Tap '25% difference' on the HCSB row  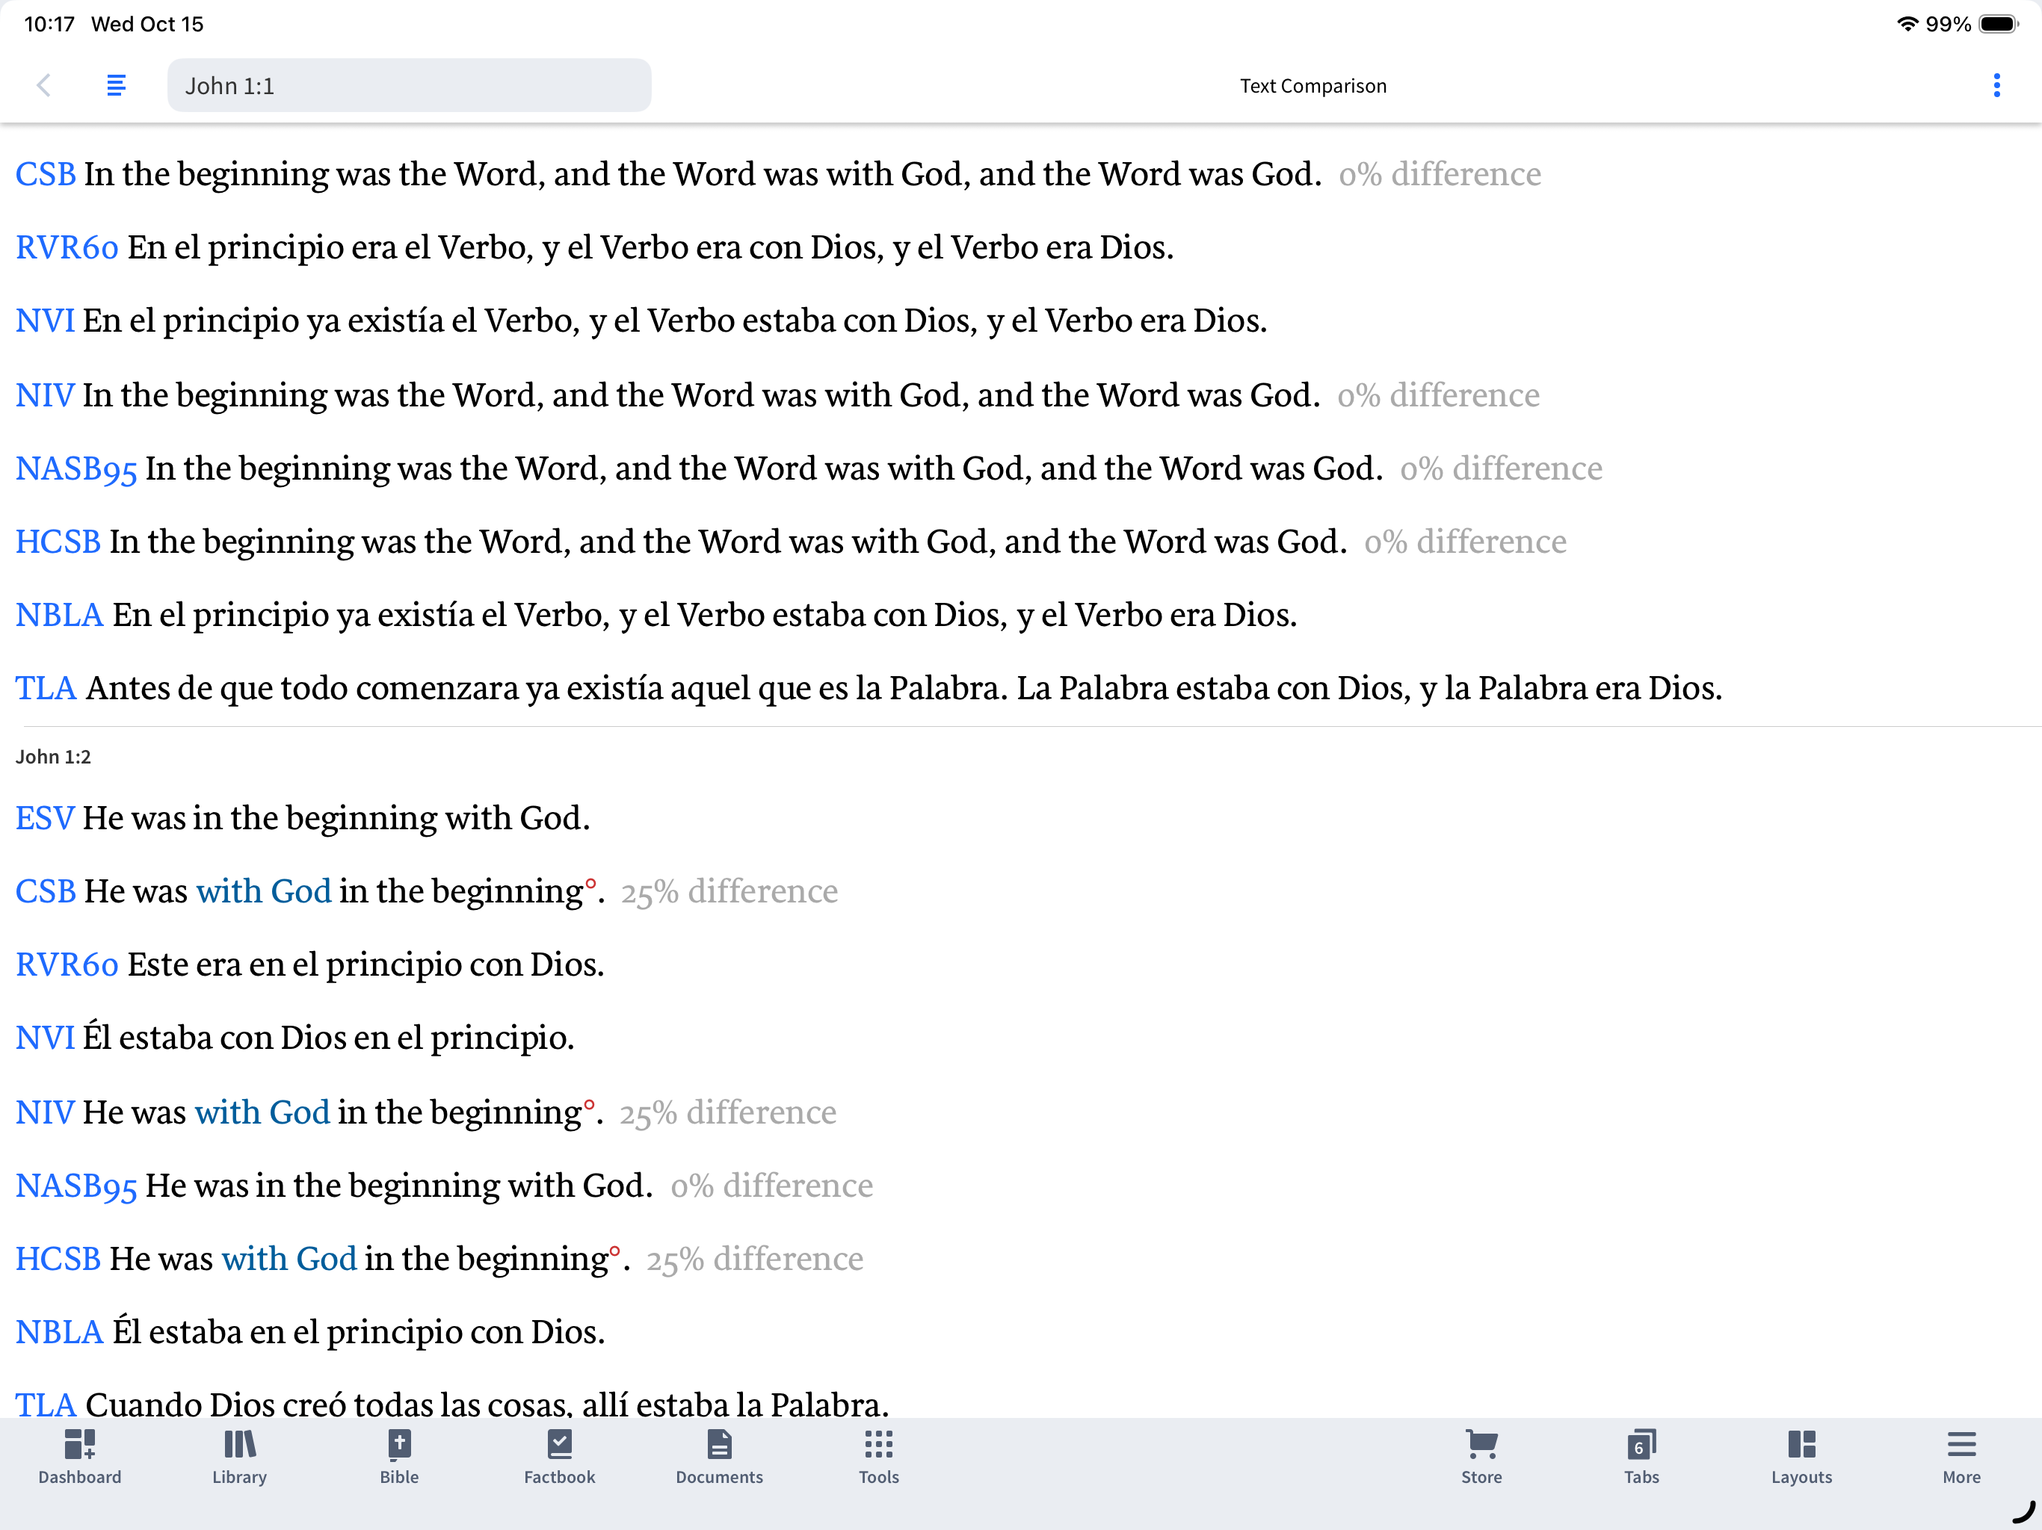click(754, 1260)
